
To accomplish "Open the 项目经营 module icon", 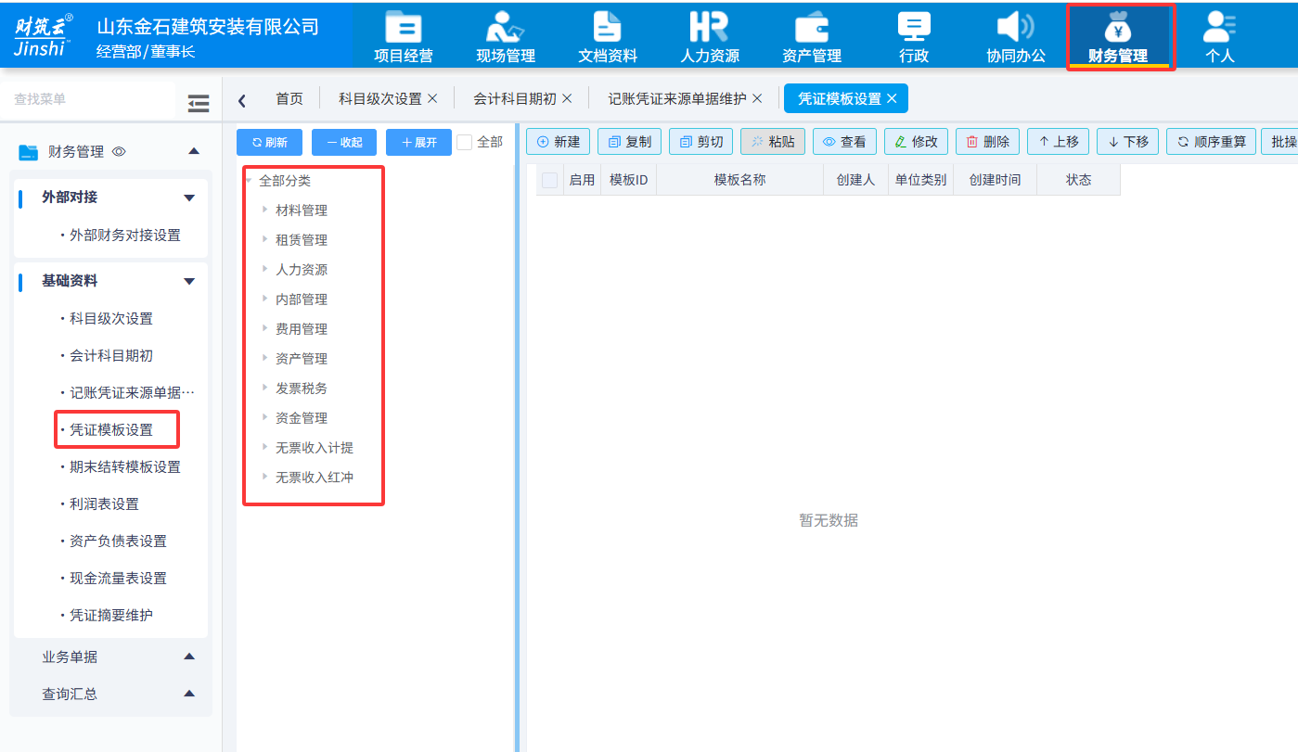I will click(404, 26).
